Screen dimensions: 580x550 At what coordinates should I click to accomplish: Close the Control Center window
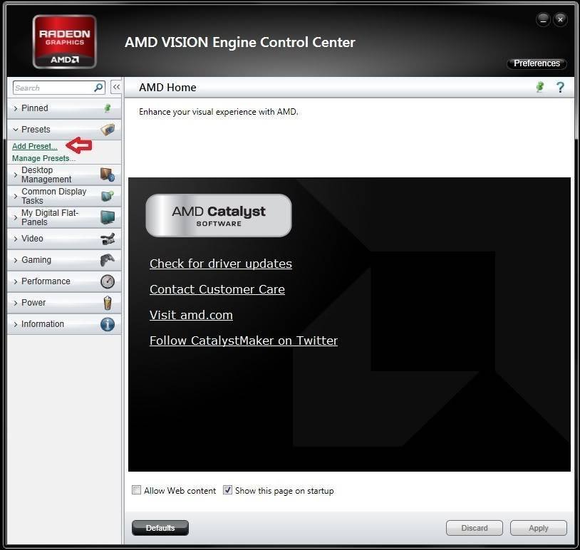[560, 19]
